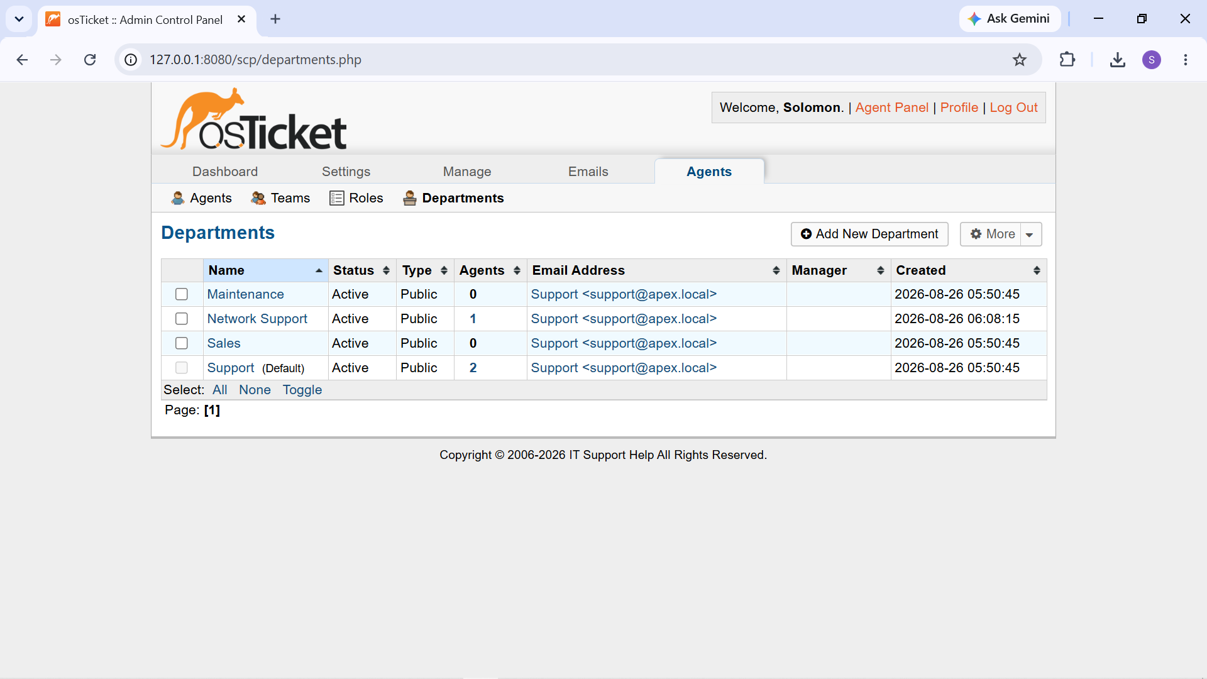Sort departments by Agents column
The height and width of the screenshot is (679, 1207).
tap(490, 270)
